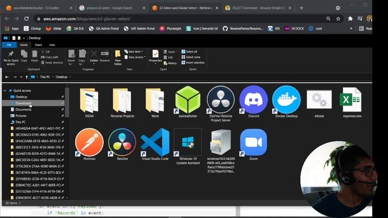
Task: Bookmark this page with star icon
Action: (x=338, y=19)
